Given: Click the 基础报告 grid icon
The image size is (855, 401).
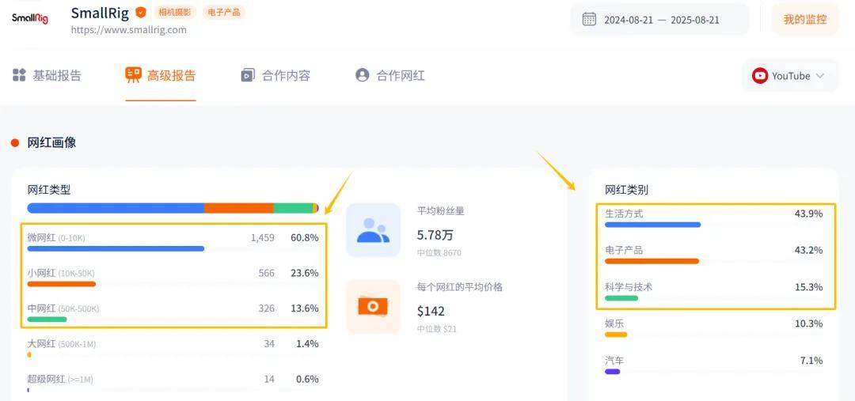Looking at the screenshot, I should (19, 75).
